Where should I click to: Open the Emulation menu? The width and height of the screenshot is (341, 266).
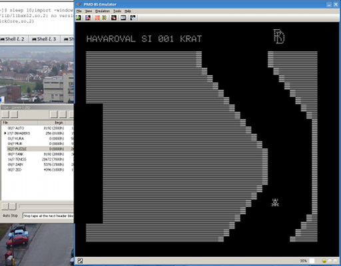[103, 11]
